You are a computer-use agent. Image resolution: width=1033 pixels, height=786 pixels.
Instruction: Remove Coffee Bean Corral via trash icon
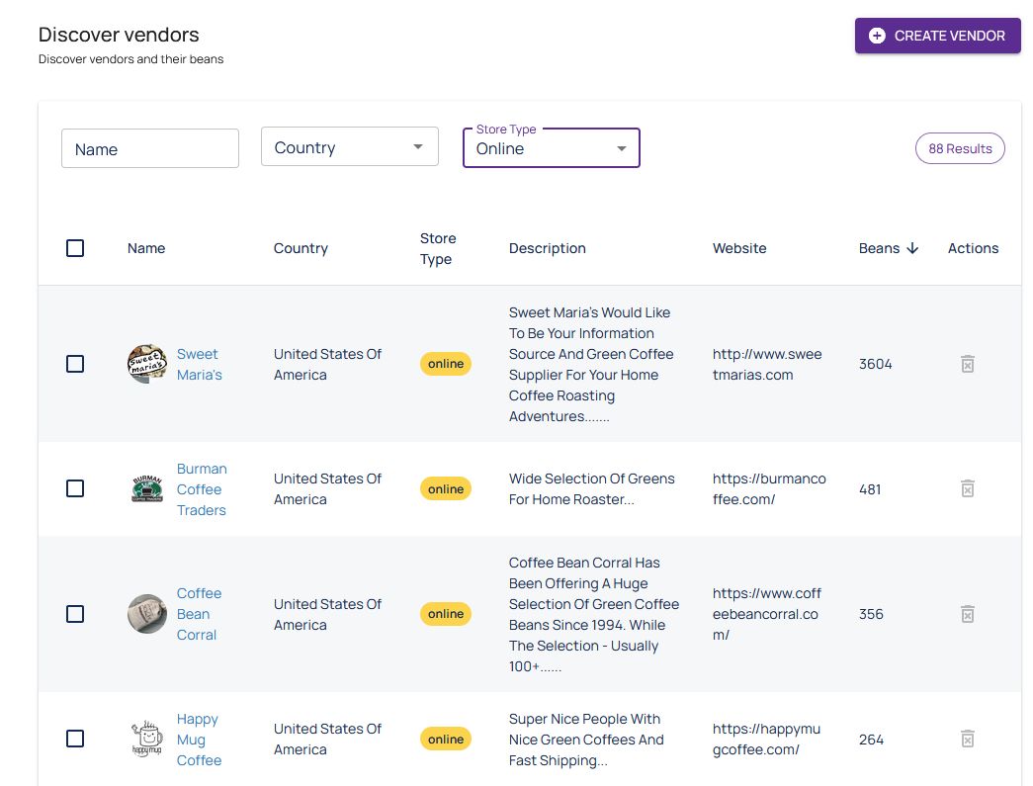coord(968,614)
